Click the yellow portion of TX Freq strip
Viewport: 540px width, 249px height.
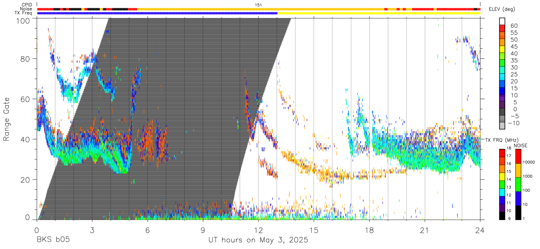(379, 13)
